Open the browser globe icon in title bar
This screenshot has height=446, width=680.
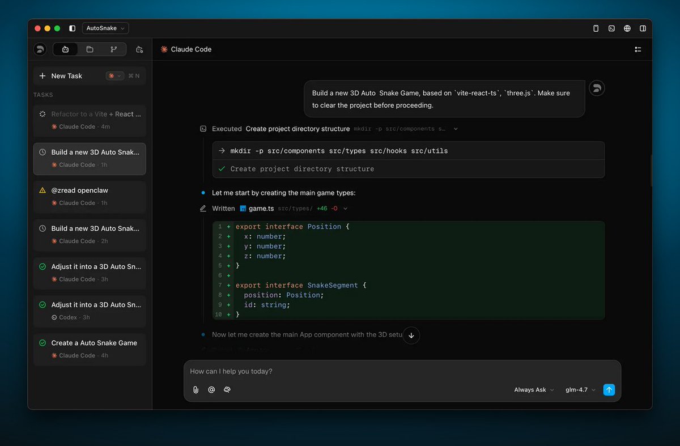coord(627,28)
